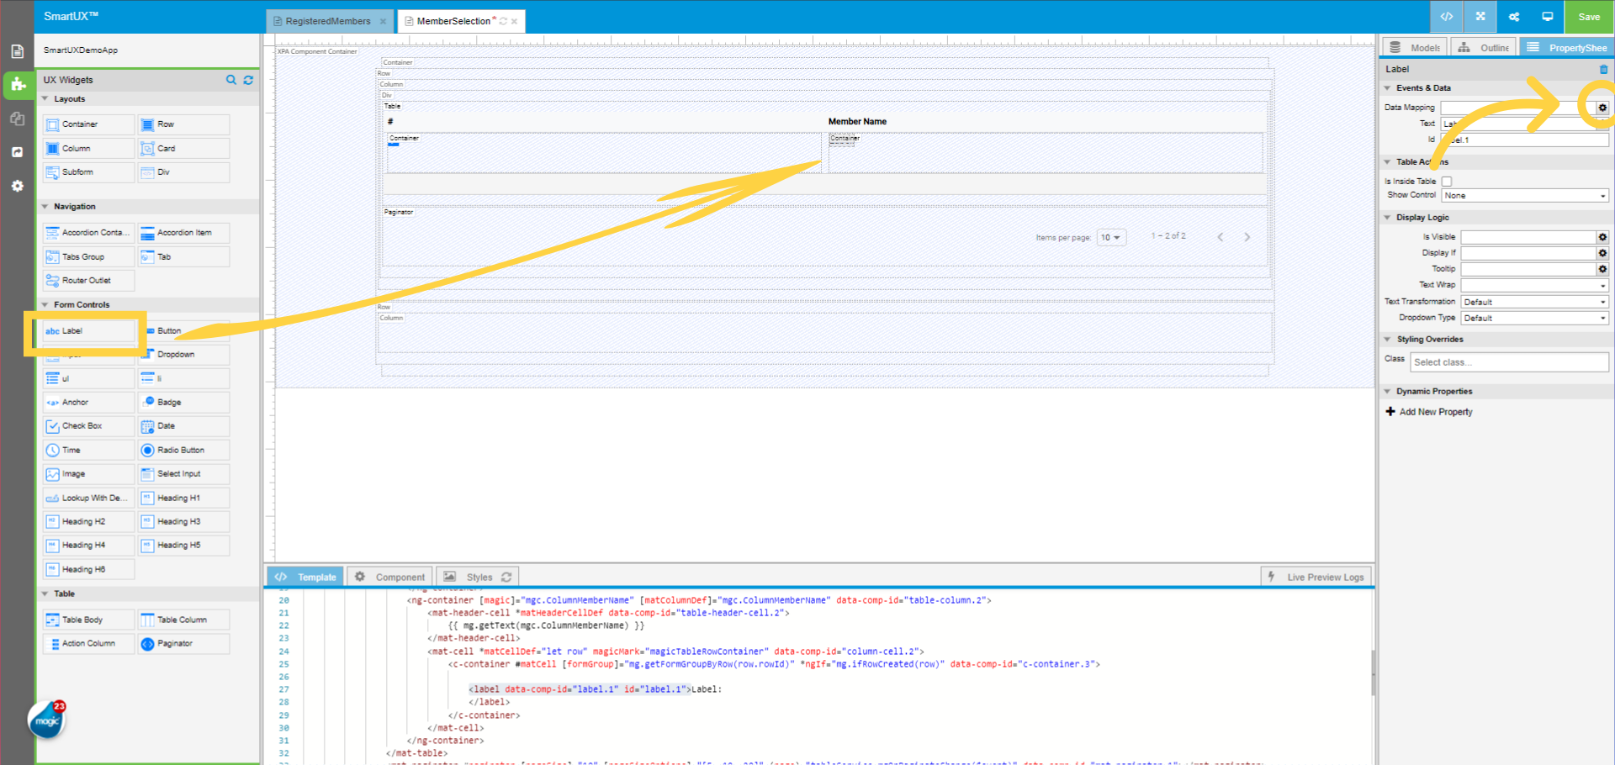Click the Save button

(1588, 16)
